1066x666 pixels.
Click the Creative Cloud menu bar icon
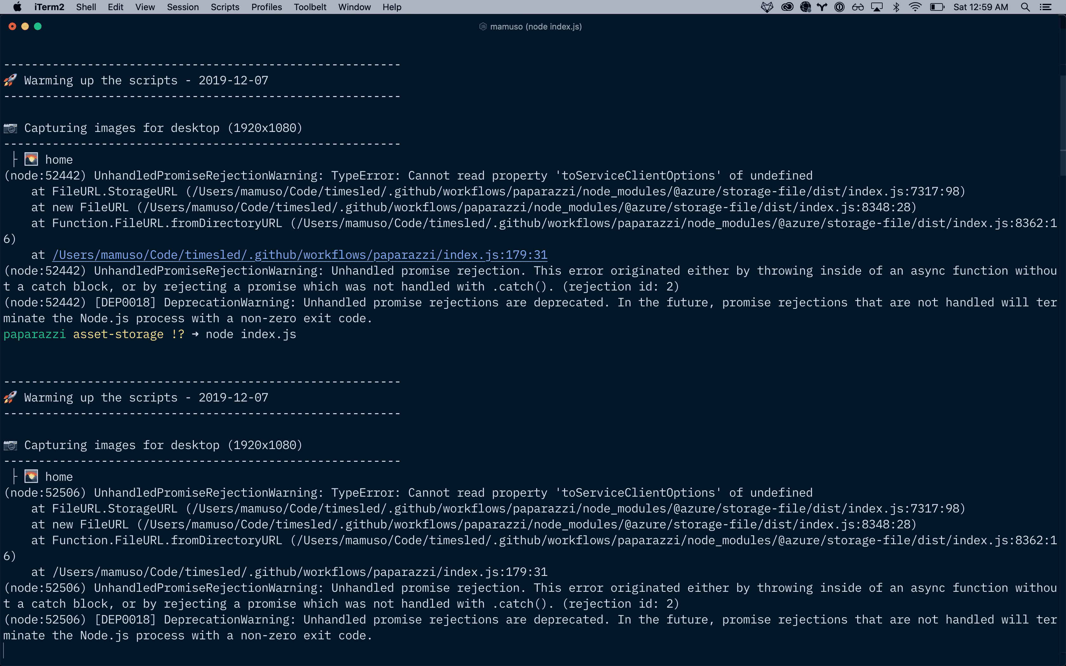787,7
